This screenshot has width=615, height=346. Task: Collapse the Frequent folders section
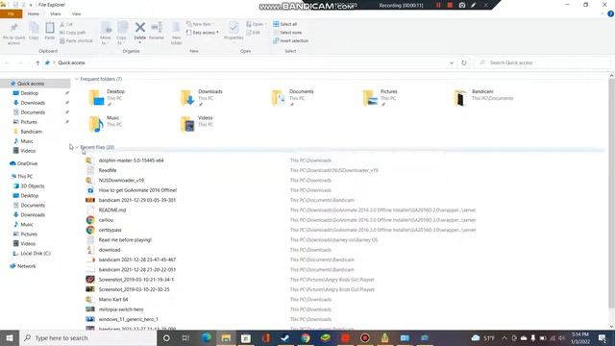(77, 79)
